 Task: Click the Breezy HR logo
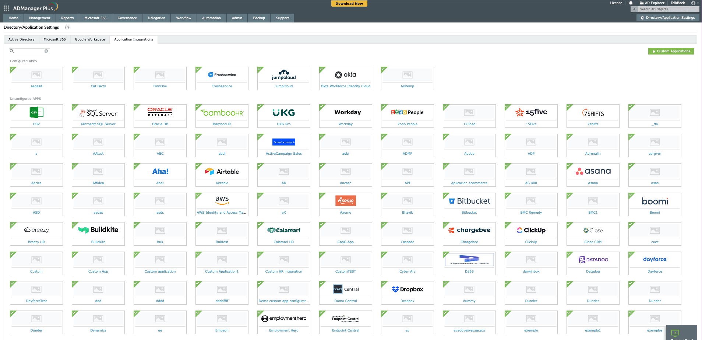pyautogui.click(x=36, y=230)
